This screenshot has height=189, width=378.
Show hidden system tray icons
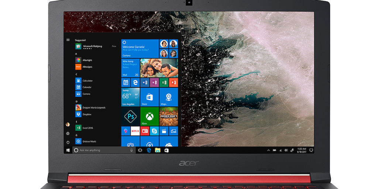click(x=268, y=150)
